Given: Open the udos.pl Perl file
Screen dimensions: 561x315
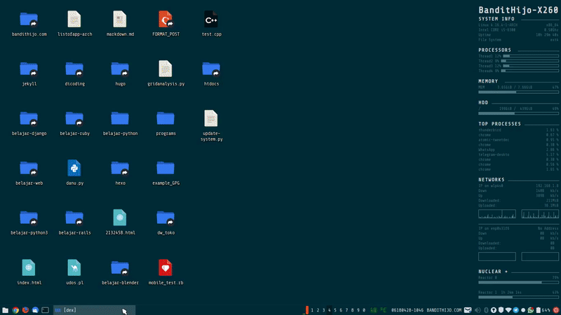Looking at the screenshot, I should [74, 267].
